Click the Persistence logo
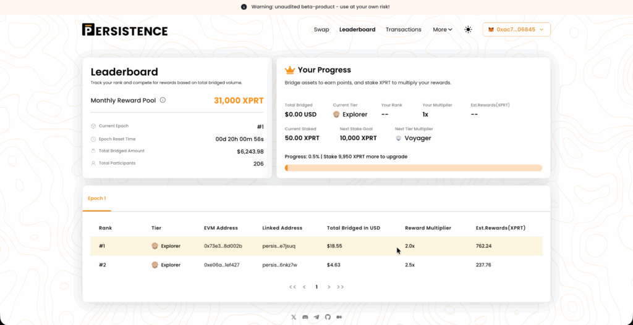The image size is (633, 325). [x=125, y=30]
